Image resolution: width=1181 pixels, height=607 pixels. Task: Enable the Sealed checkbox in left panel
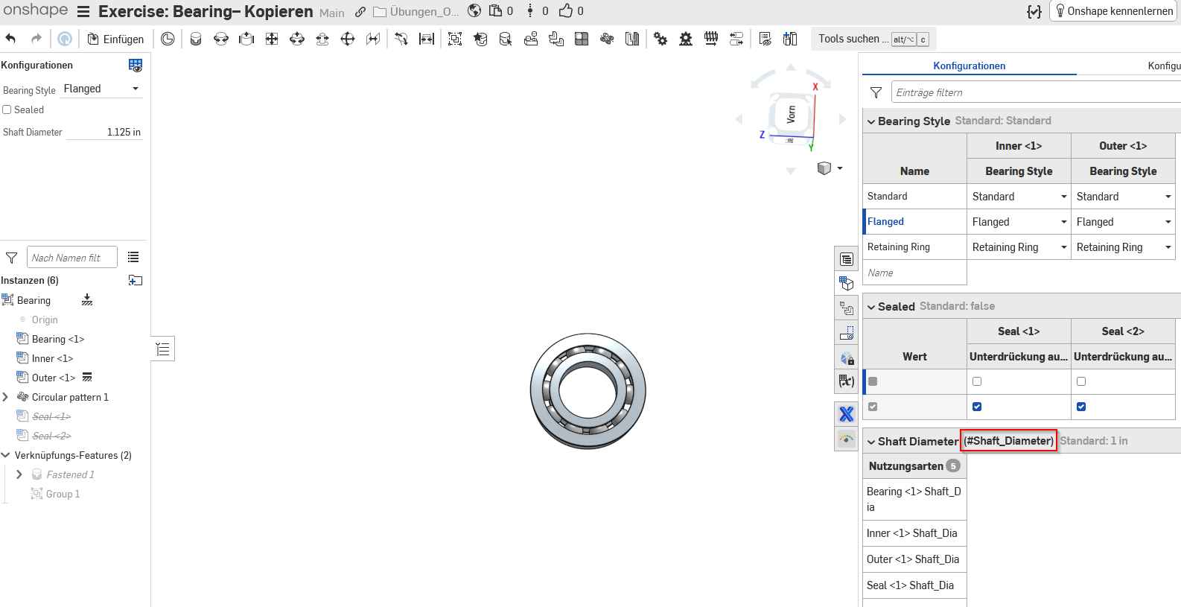pos(7,109)
